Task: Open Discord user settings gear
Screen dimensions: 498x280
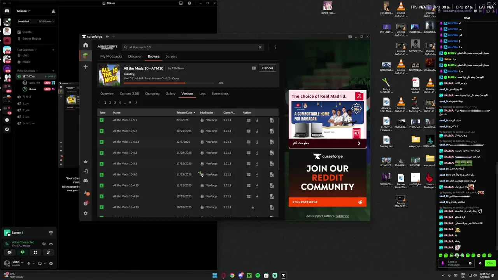Action: pyautogui.click(x=51, y=263)
